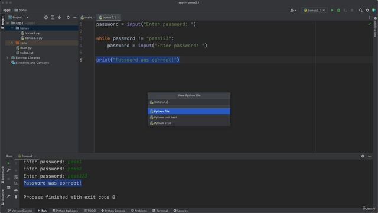
Task: Open editor tabs more options icon
Action: click(x=369, y=17)
